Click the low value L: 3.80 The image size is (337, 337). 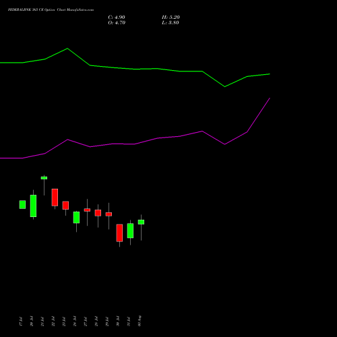click(x=171, y=23)
